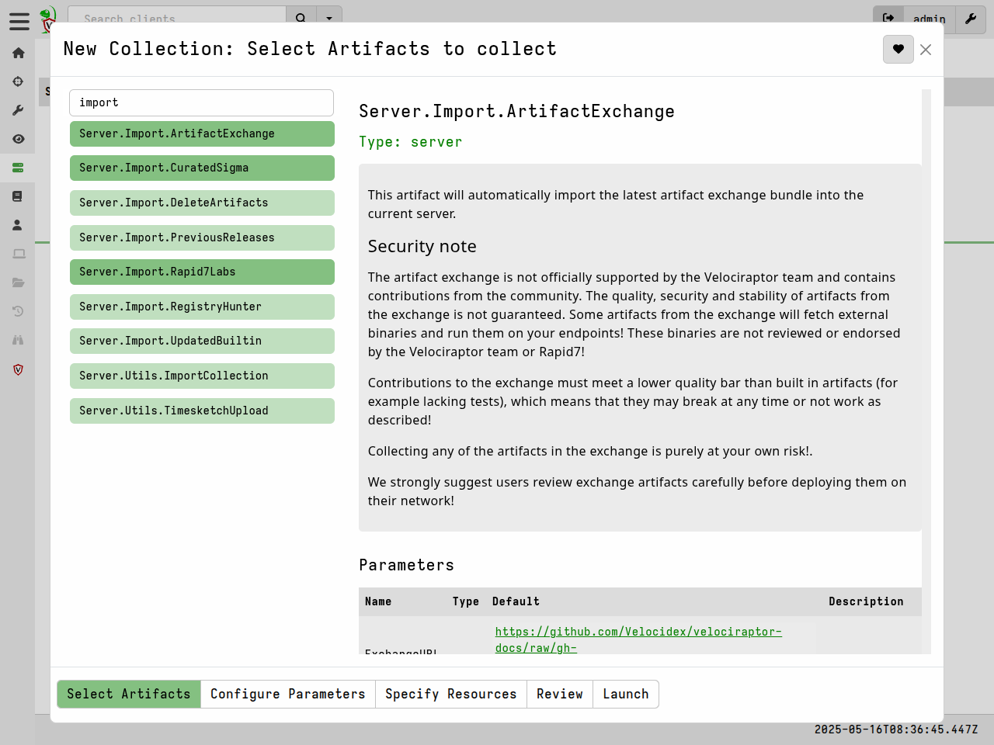Viewport: 994px width, 745px height.
Task: Collapse the sidebar with the hamburger menu
Action: [x=19, y=21]
